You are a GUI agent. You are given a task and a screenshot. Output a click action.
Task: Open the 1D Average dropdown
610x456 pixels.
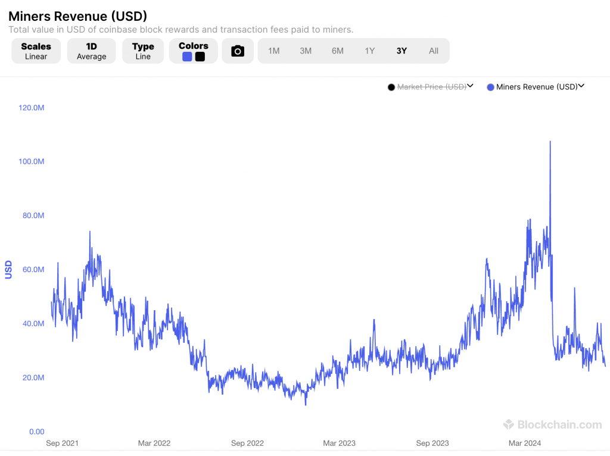(x=91, y=51)
